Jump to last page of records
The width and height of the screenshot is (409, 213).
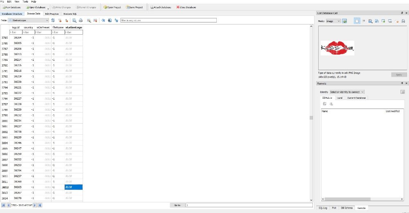(x=40, y=205)
